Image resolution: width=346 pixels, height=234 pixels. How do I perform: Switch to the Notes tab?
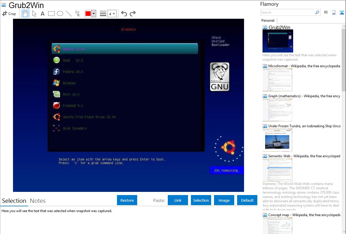tap(38, 201)
